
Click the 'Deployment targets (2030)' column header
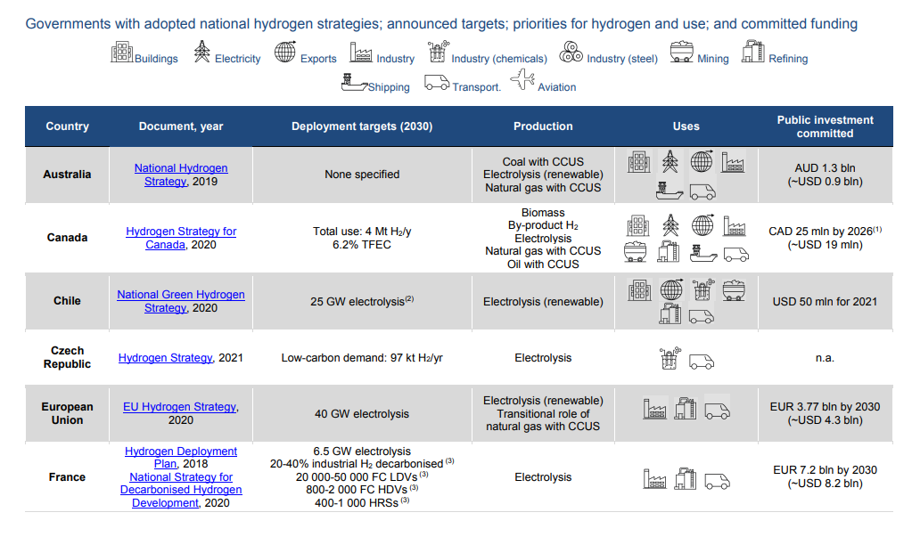(362, 126)
